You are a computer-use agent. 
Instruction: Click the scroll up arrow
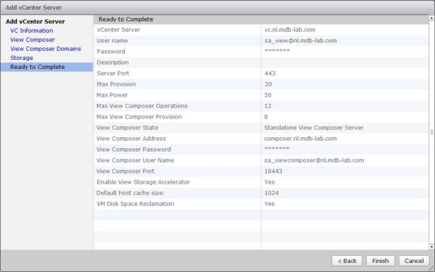[x=431, y=18]
